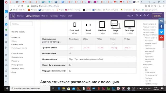166x93 pixels.
Task: Open 'Система сеток' sidebar link
Action: point(17,44)
